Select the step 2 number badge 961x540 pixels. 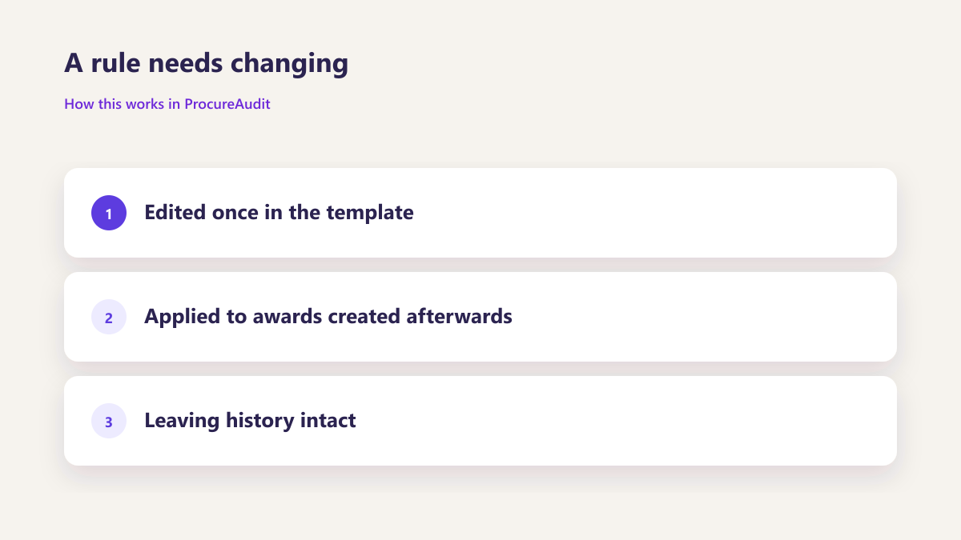click(109, 317)
